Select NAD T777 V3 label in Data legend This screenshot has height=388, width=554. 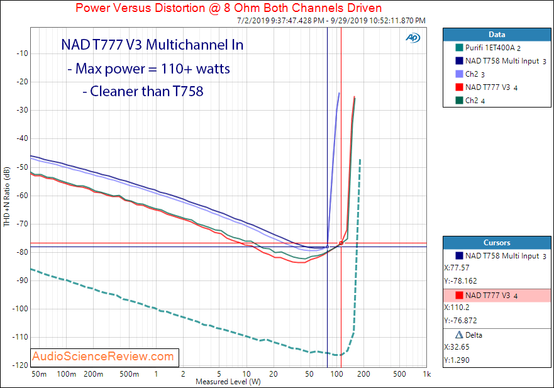pyautogui.click(x=491, y=87)
